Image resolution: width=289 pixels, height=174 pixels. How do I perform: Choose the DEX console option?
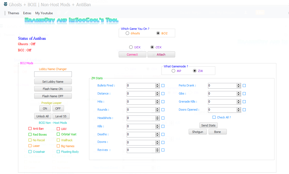131,47
